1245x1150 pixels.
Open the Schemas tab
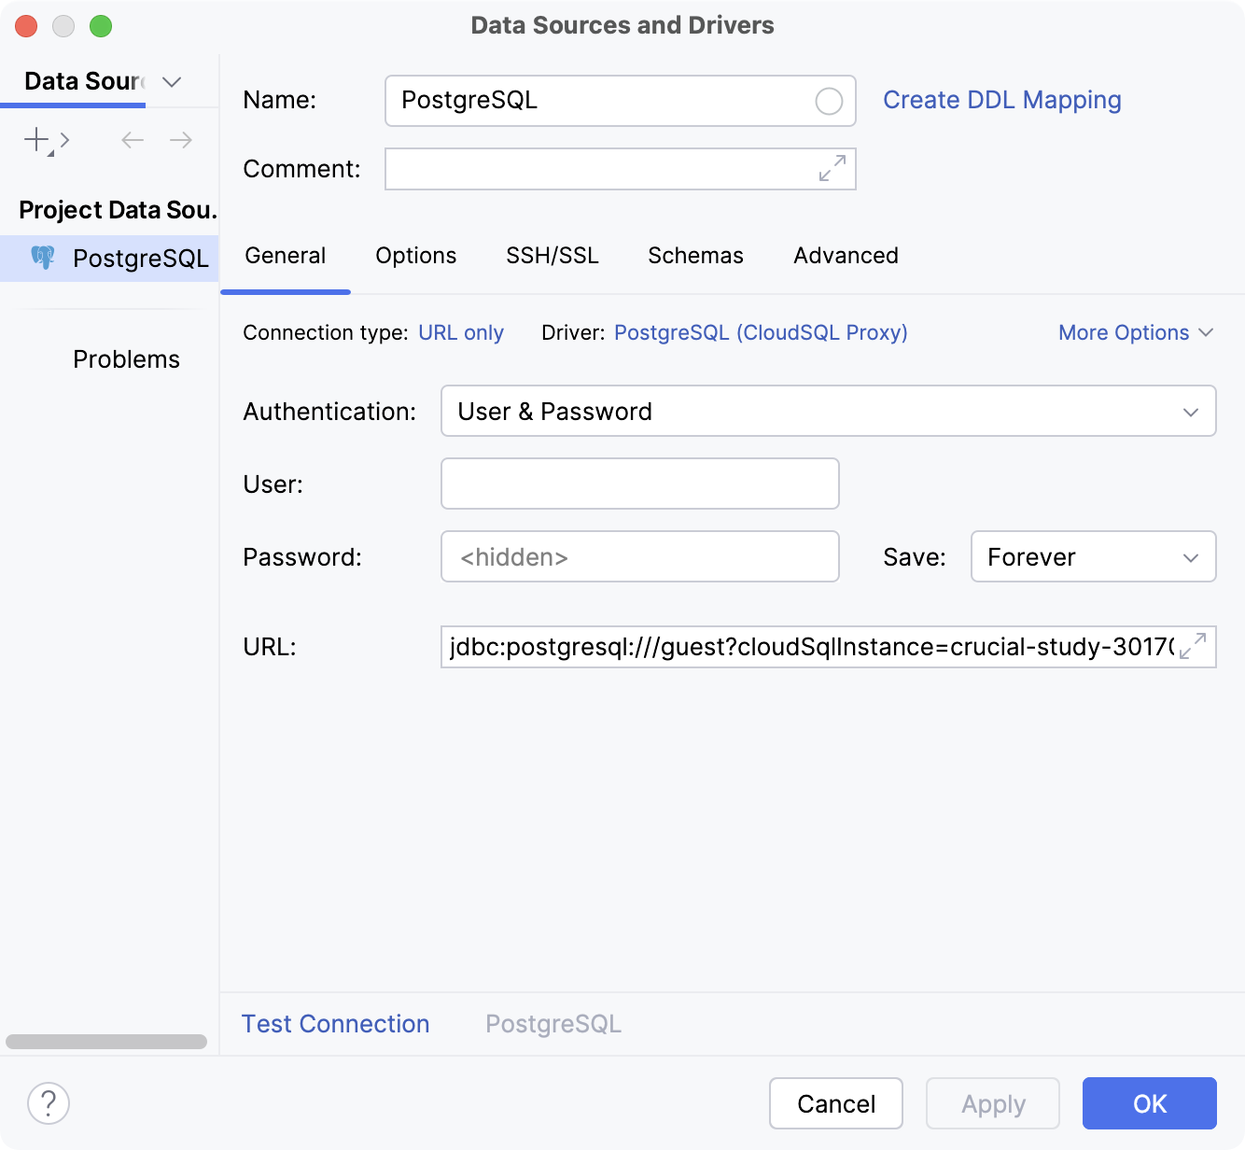[694, 255]
